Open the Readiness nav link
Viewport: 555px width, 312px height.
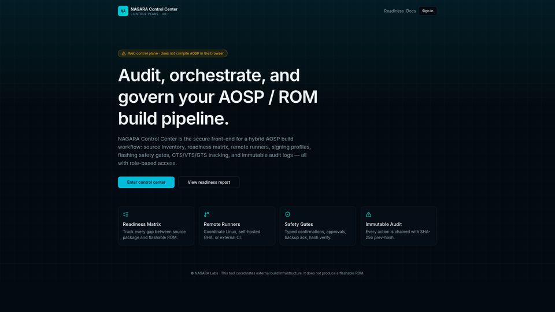[x=394, y=11]
